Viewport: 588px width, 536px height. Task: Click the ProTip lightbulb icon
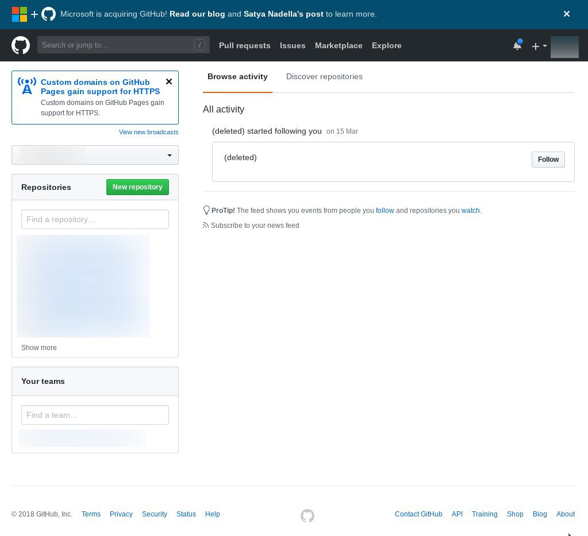coord(206,210)
